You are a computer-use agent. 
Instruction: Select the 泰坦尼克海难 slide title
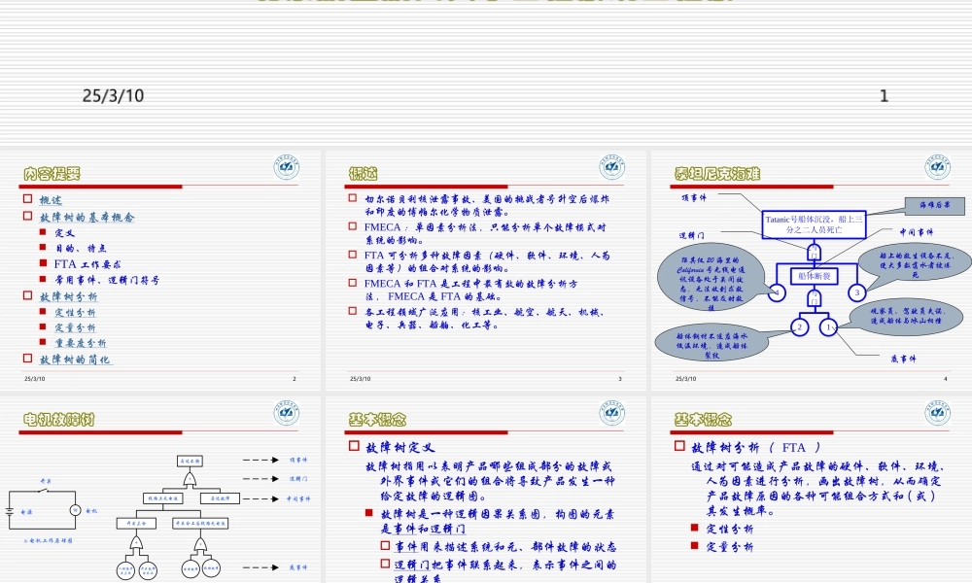tap(717, 174)
